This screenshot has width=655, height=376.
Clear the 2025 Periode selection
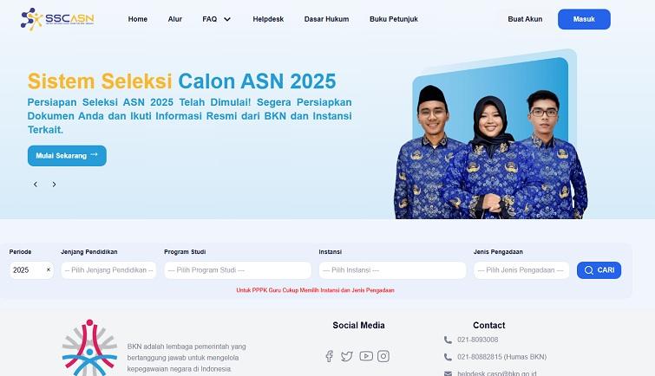(48, 269)
